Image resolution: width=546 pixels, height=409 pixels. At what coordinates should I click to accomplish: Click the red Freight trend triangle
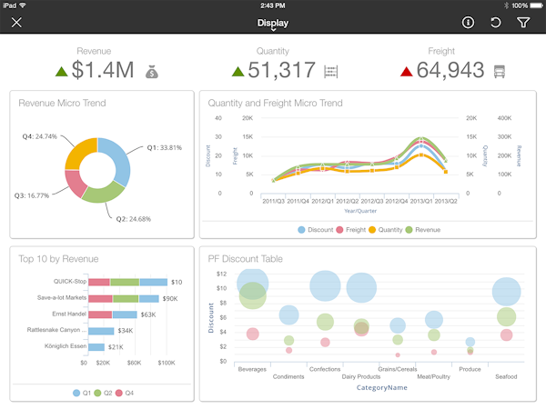click(x=407, y=71)
